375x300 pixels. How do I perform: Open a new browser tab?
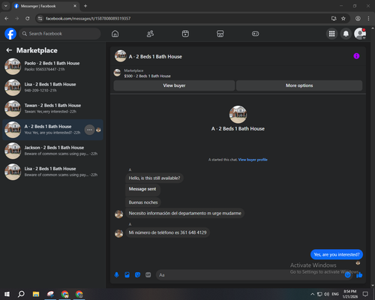coord(85,6)
